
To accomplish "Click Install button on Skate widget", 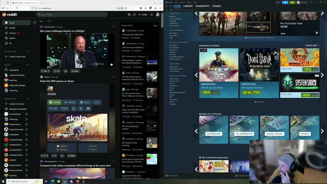I will click(54, 102).
